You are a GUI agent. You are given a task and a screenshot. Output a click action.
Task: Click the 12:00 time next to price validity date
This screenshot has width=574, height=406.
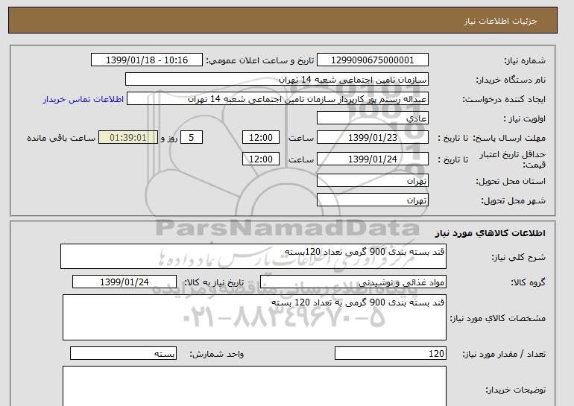point(261,159)
